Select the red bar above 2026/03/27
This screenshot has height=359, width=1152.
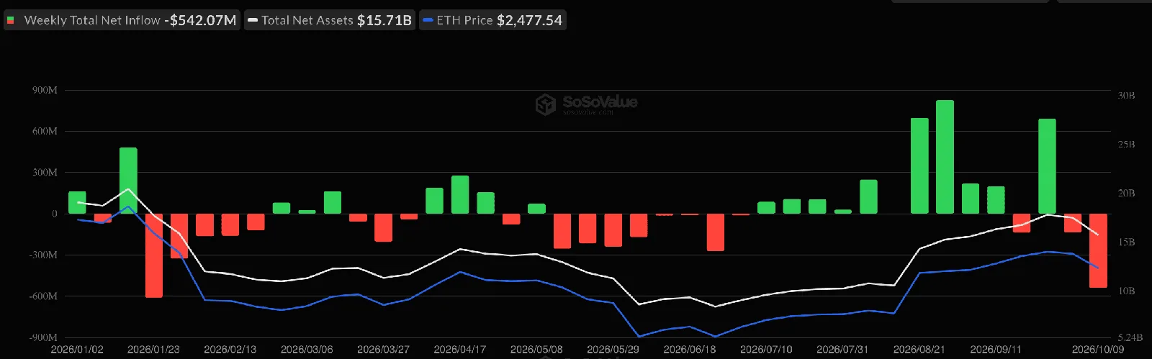click(x=383, y=227)
